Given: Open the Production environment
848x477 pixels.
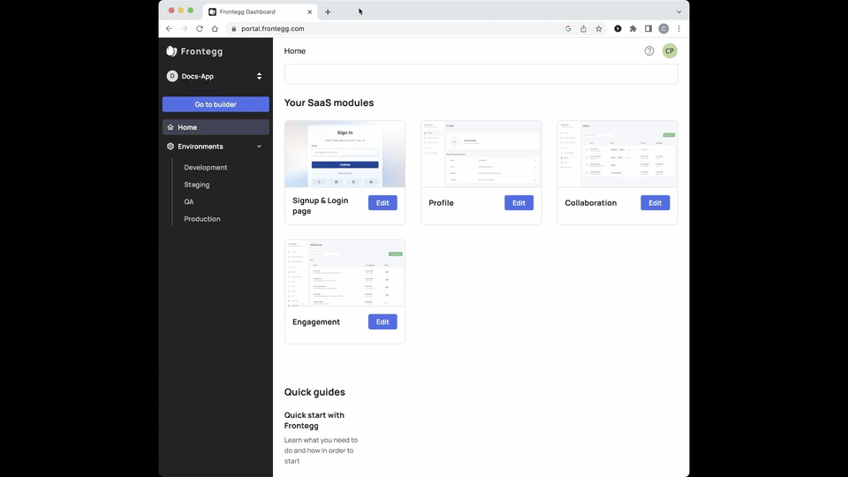Looking at the screenshot, I should (202, 219).
